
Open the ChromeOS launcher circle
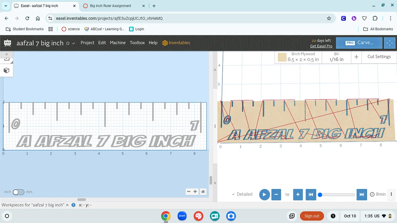point(7,216)
